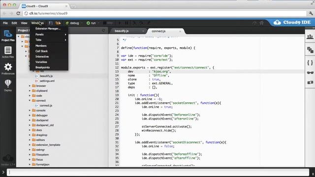This screenshot has width=315, height=177.
Task: Expand the code folder arrow
Action: click(30, 95)
